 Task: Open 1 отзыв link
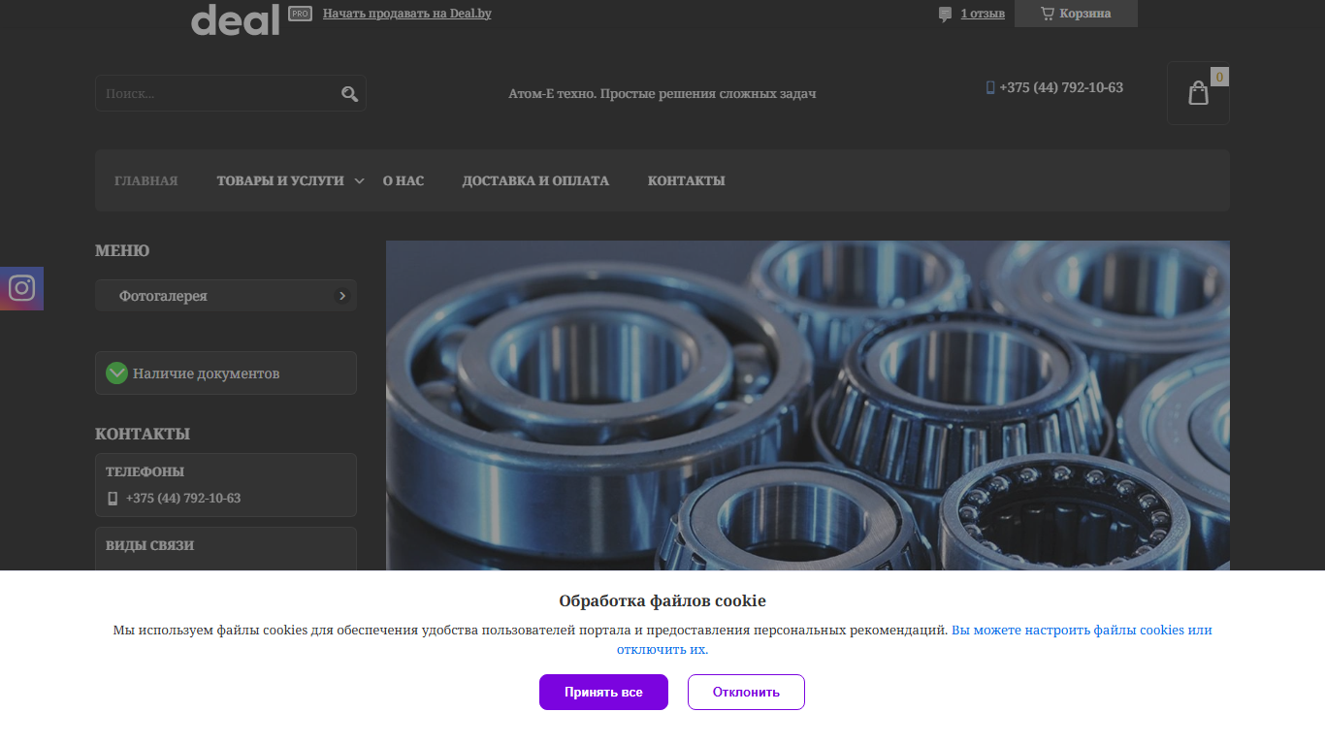click(x=983, y=14)
